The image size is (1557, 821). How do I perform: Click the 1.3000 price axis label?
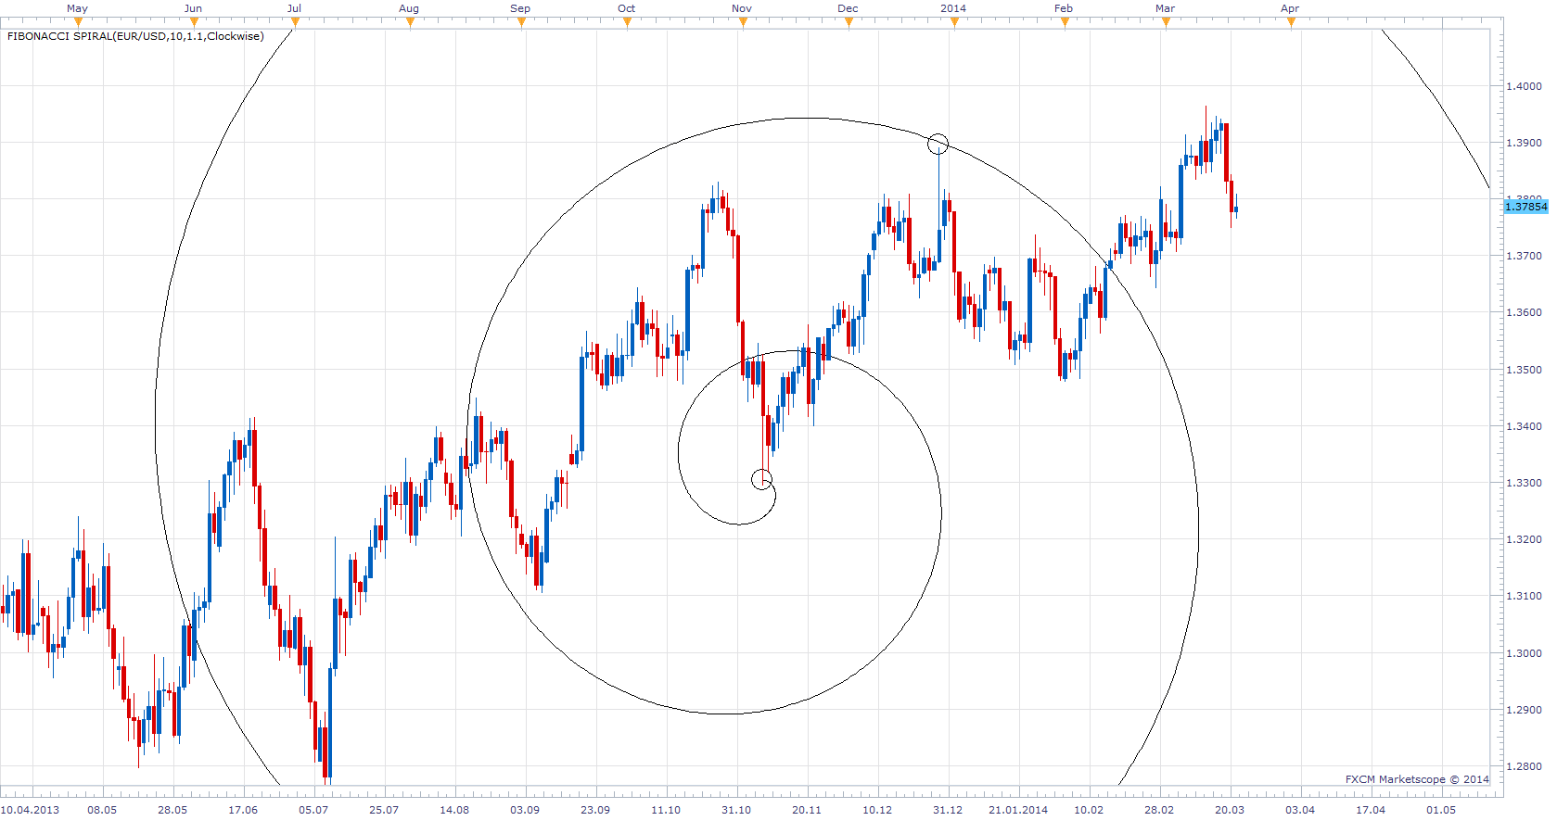[x=1524, y=653]
